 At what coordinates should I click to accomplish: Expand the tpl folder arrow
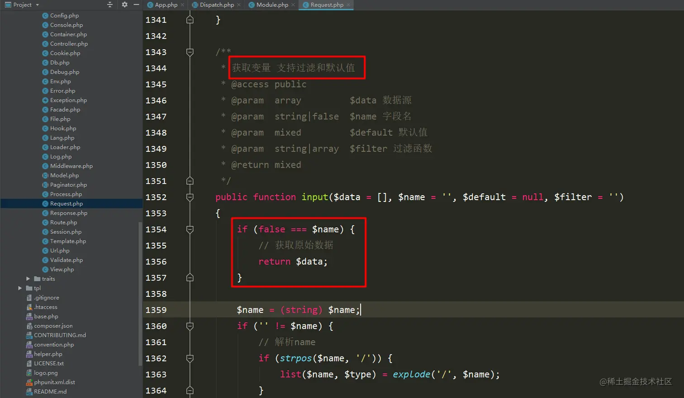(x=20, y=288)
